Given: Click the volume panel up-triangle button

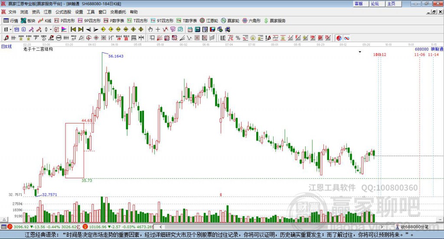Looking at the screenshot, I should 4,219.
